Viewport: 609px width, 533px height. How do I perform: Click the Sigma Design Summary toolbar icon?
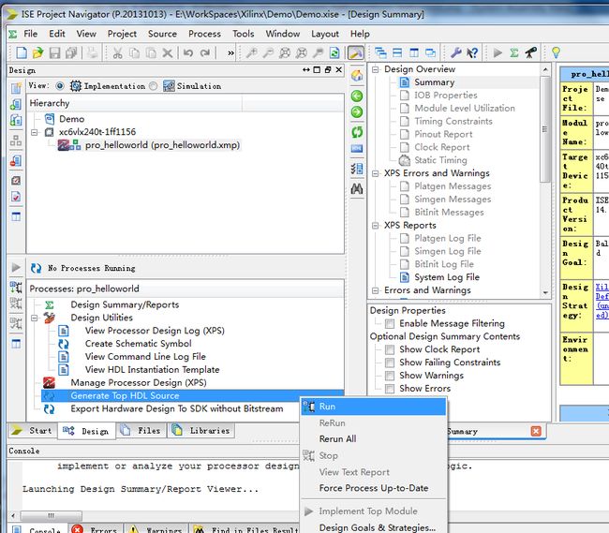click(514, 52)
